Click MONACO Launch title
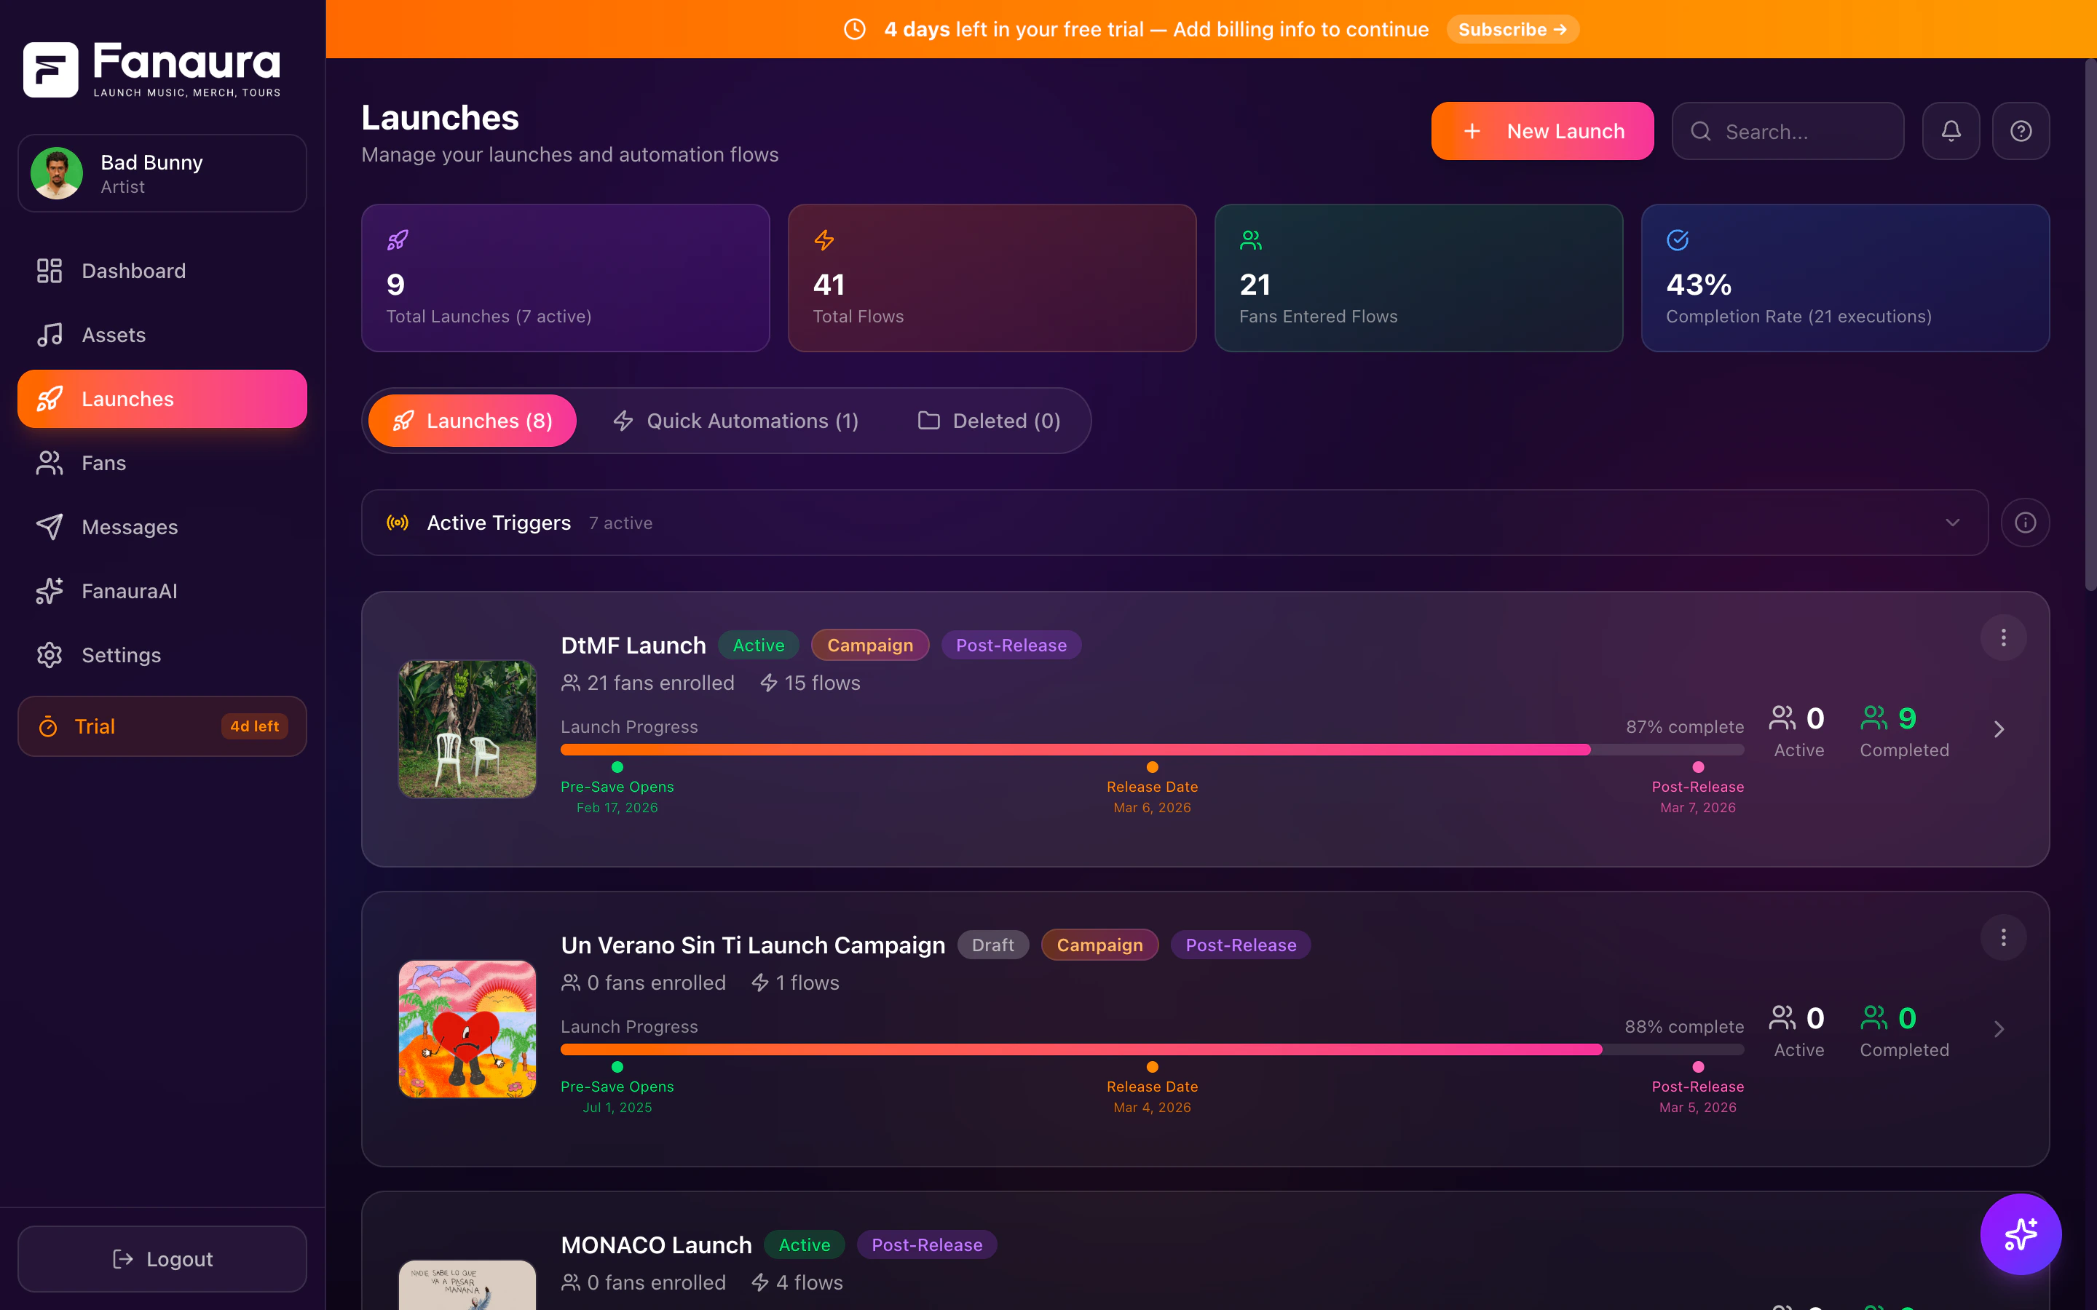This screenshot has width=2097, height=1310. pos(656,1244)
